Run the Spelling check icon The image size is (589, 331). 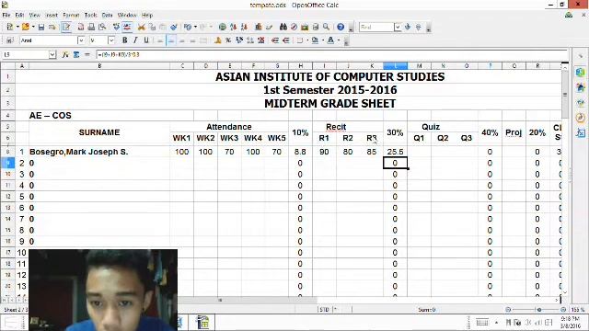(x=117, y=27)
